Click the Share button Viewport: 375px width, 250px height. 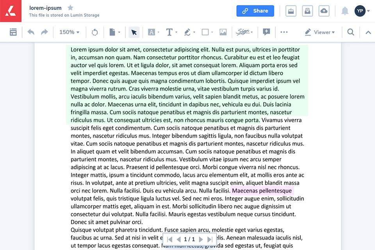click(255, 11)
